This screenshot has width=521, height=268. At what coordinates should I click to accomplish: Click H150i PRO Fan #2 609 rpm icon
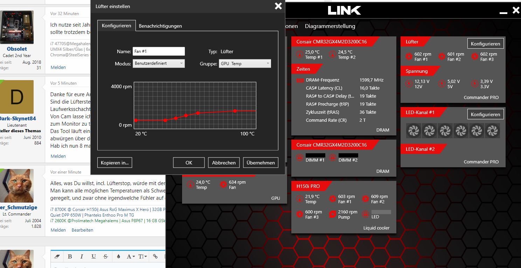coord(366,199)
